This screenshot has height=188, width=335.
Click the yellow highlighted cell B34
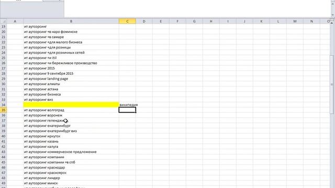(71, 104)
